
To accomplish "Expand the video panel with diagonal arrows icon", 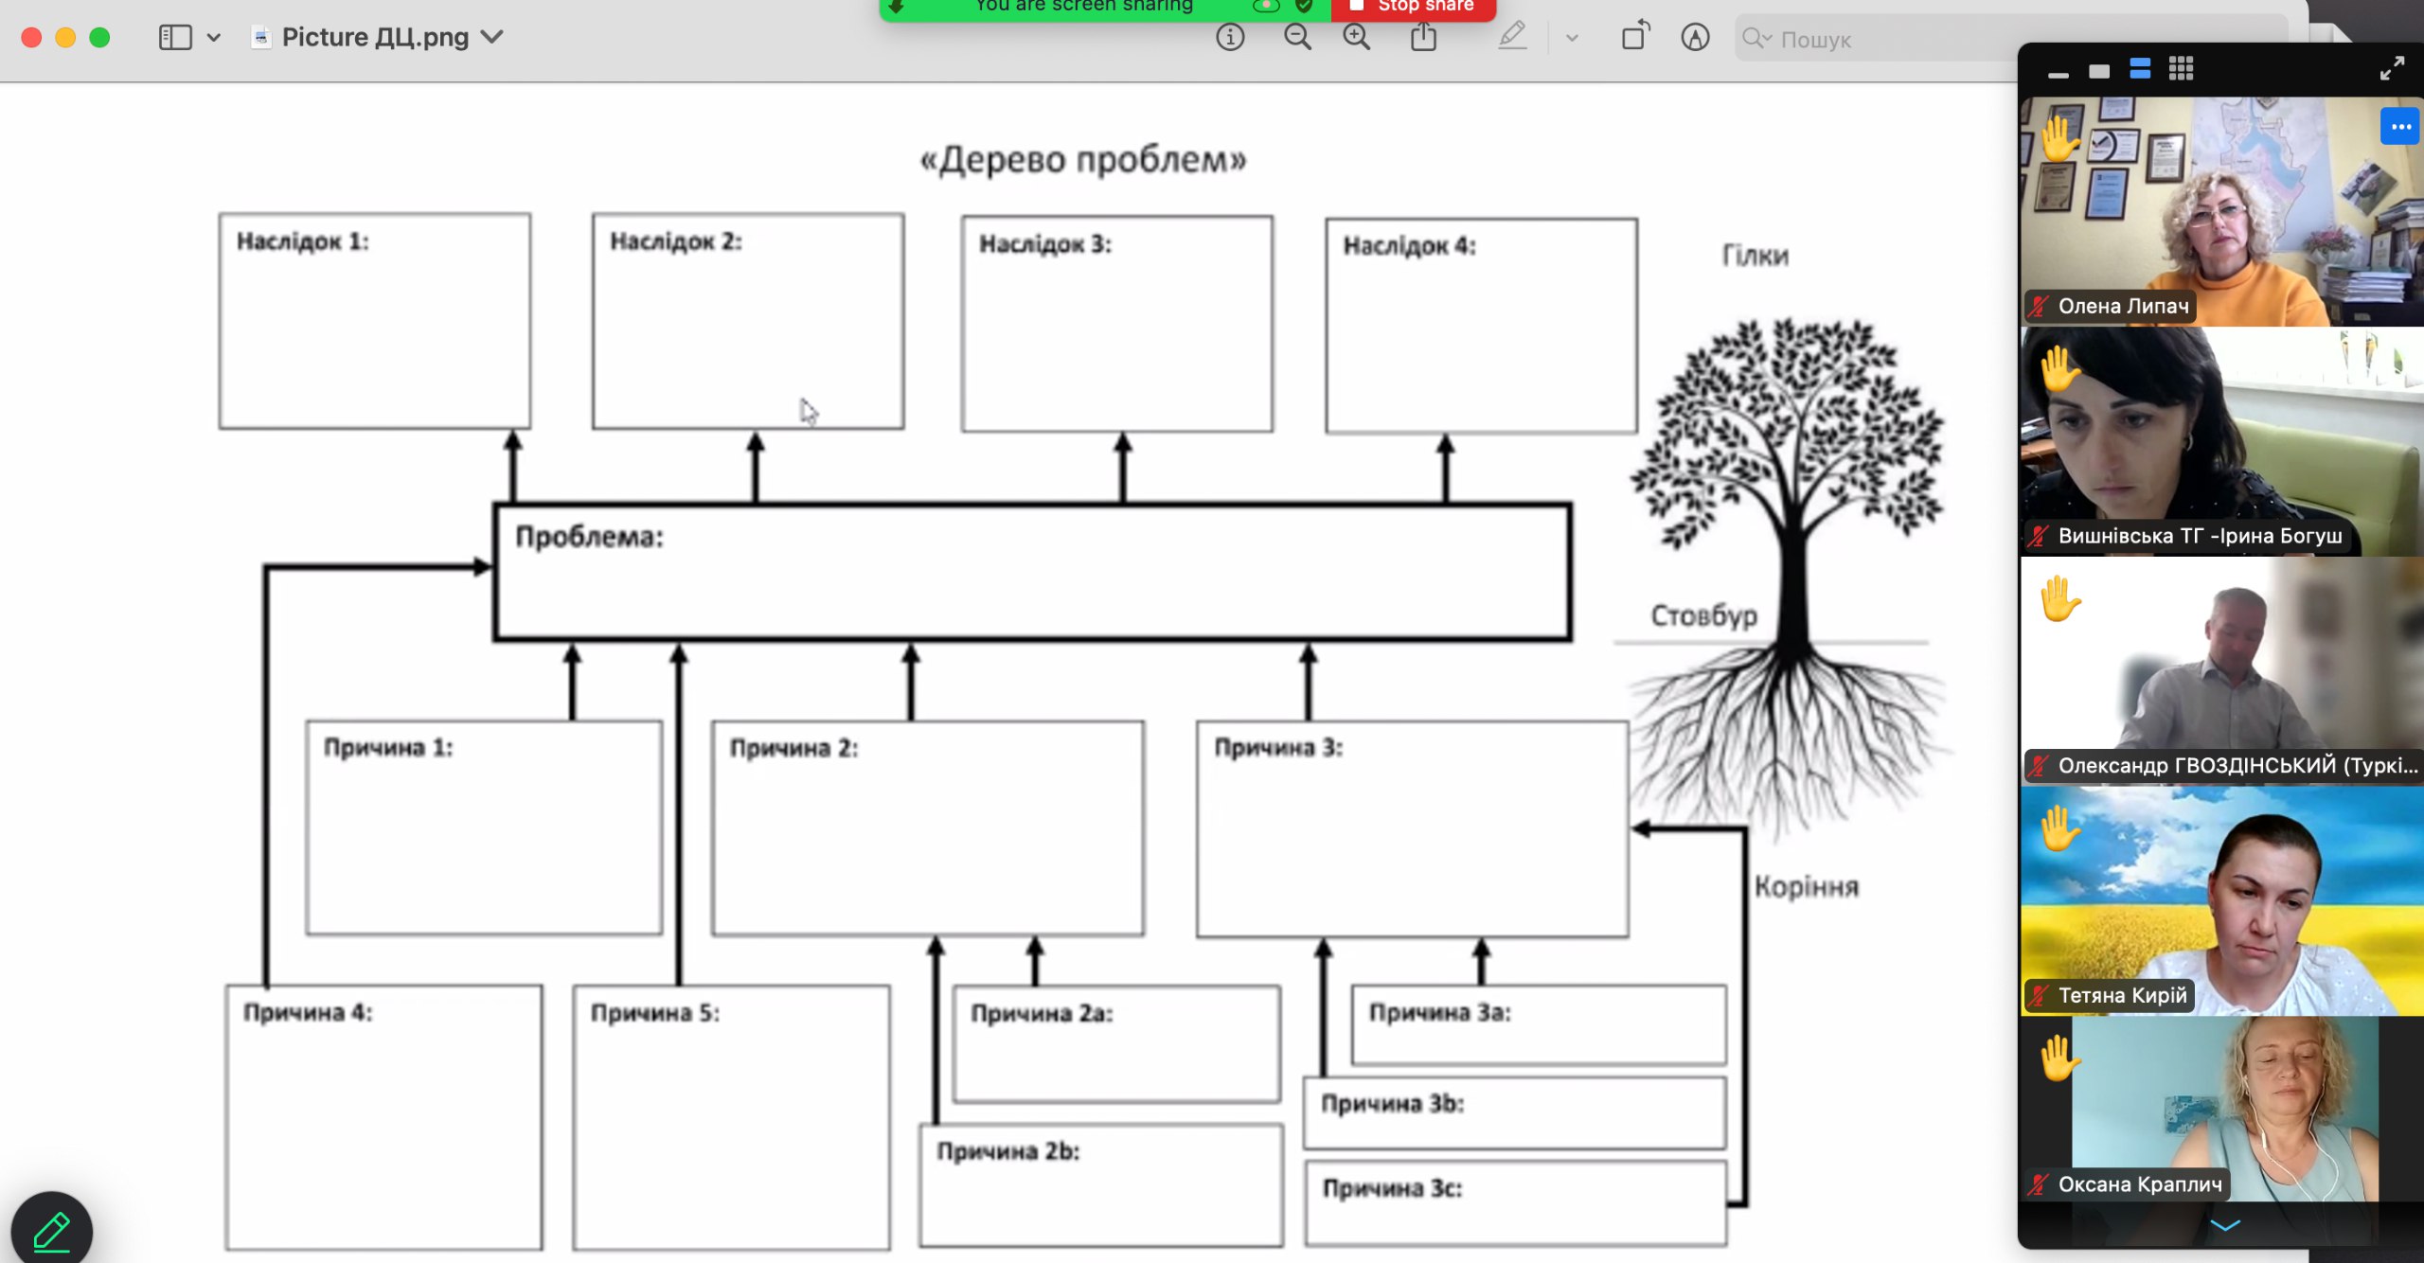I will 2392,68.
